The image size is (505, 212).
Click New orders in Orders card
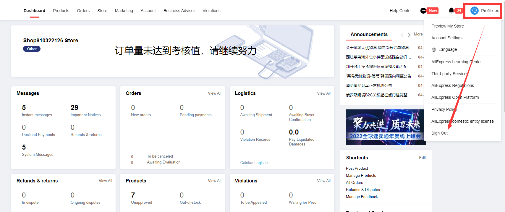pos(141,115)
